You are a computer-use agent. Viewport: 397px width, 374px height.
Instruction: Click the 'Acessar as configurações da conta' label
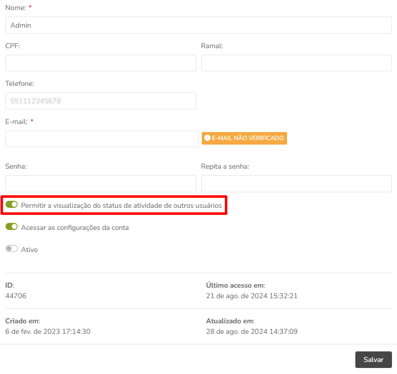click(x=75, y=227)
